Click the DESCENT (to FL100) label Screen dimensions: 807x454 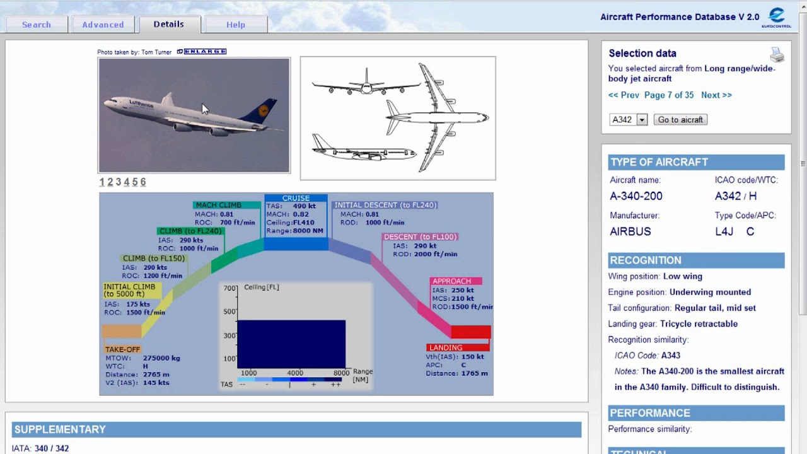[420, 237]
